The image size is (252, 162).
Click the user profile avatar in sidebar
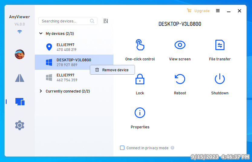(20, 54)
